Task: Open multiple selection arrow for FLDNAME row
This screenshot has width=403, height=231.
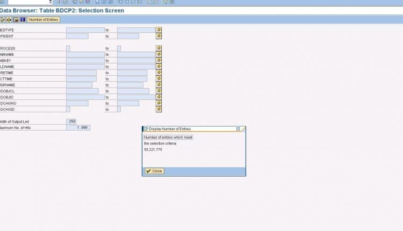Action: tap(159, 66)
